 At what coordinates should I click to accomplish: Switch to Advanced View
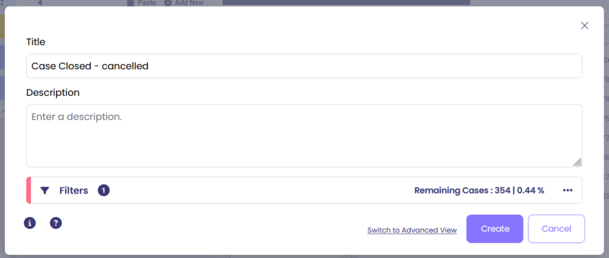click(412, 230)
